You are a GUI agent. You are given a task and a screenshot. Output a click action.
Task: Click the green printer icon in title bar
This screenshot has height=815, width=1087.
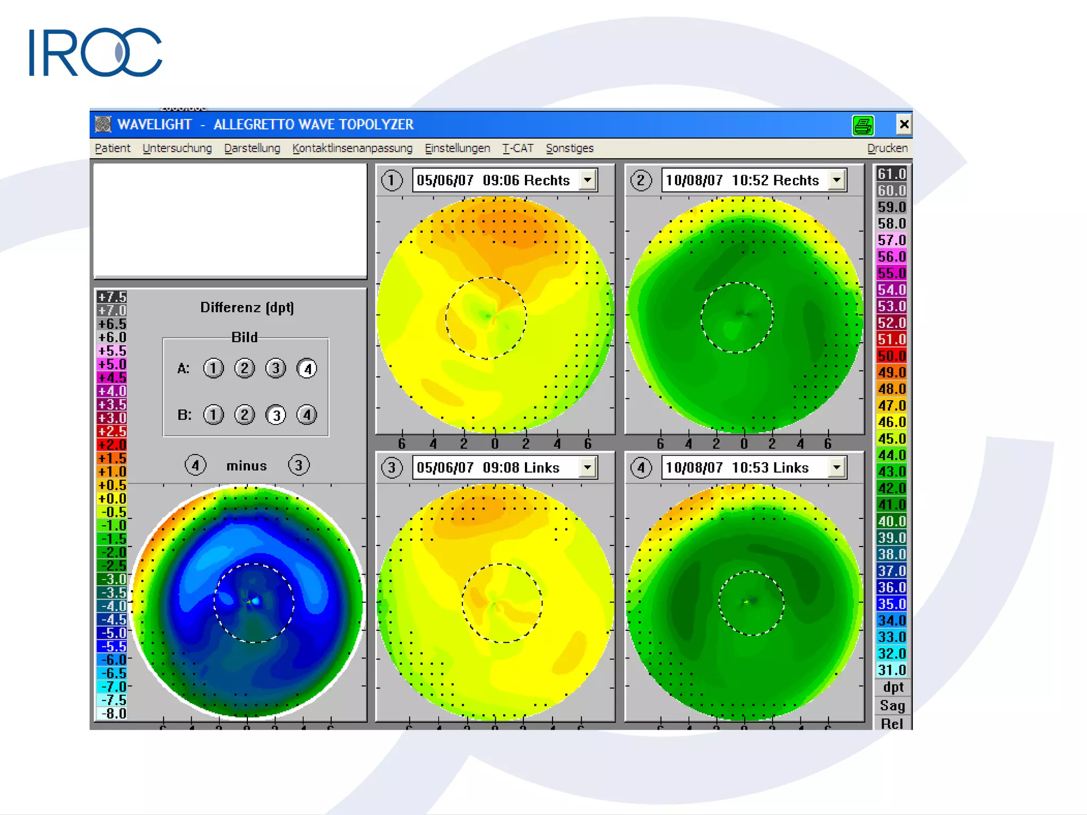[x=862, y=125]
